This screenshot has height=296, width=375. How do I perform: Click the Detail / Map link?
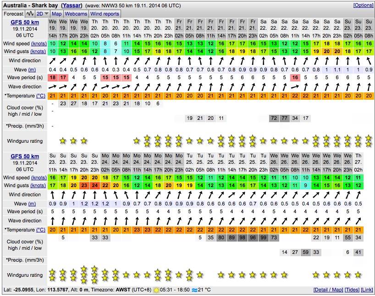pos(329,290)
